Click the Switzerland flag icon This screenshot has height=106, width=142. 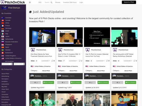[3, 53]
